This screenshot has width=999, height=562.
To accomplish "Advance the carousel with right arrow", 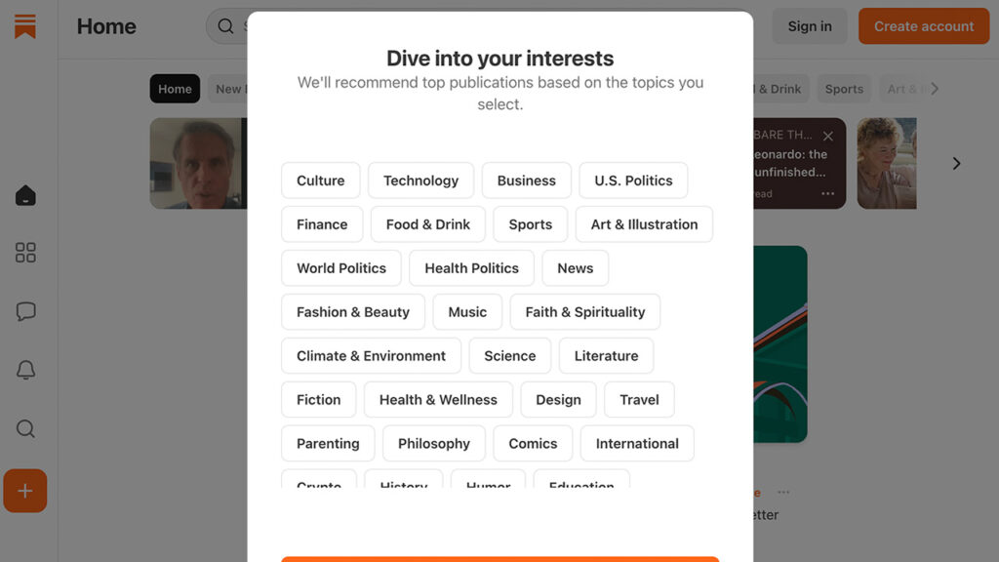I will point(956,164).
